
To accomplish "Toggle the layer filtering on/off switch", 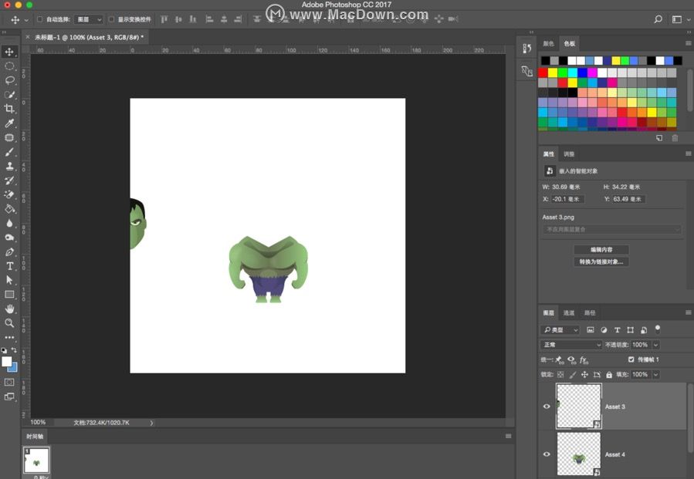I will pyautogui.click(x=658, y=329).
